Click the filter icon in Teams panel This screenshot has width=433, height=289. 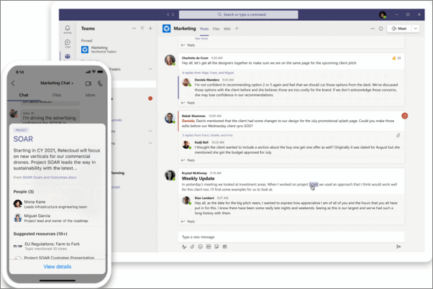pyautogui.click(x=142, y=28)
